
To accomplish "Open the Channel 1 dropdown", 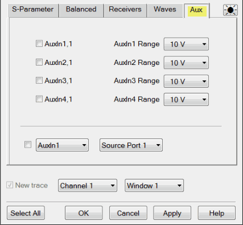I will point(88,186).
